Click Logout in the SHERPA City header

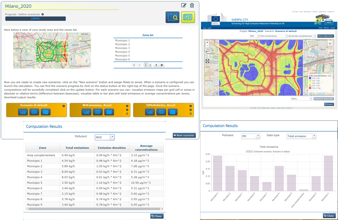[x=333, y=28]
